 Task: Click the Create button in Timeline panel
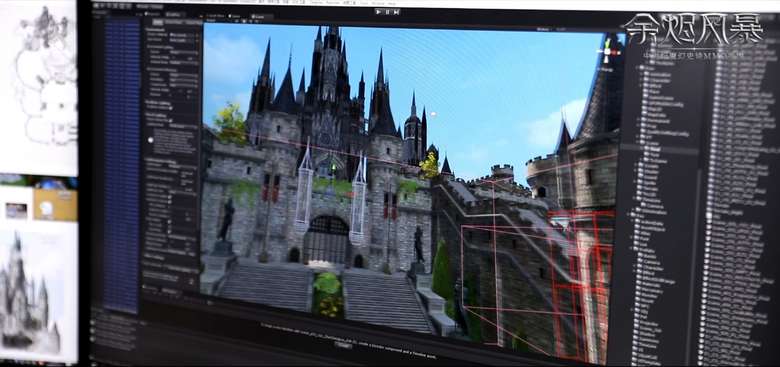(343, 345)
